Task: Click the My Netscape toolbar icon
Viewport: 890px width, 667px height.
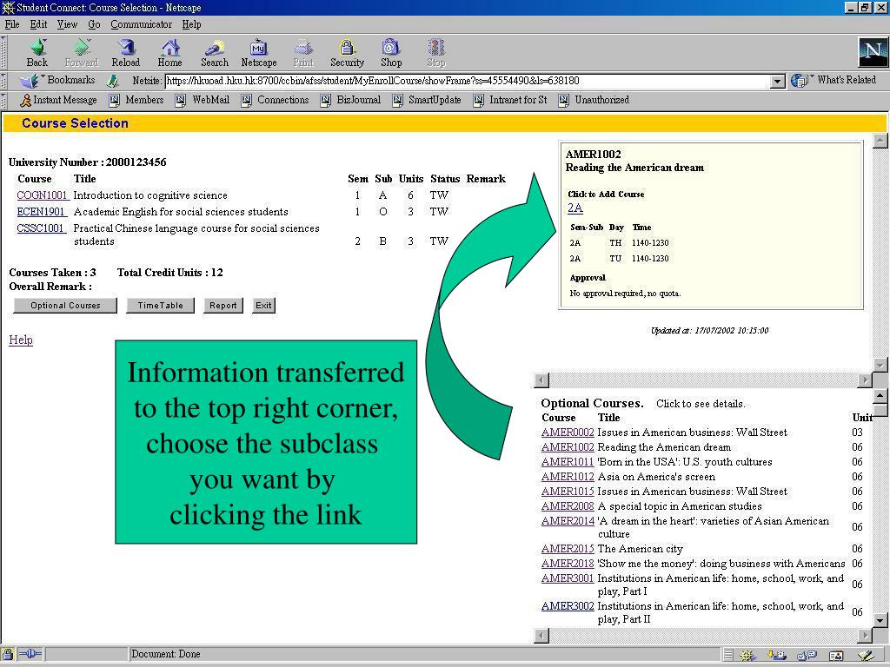Action: pyautogui.click(x=259, y=53)
